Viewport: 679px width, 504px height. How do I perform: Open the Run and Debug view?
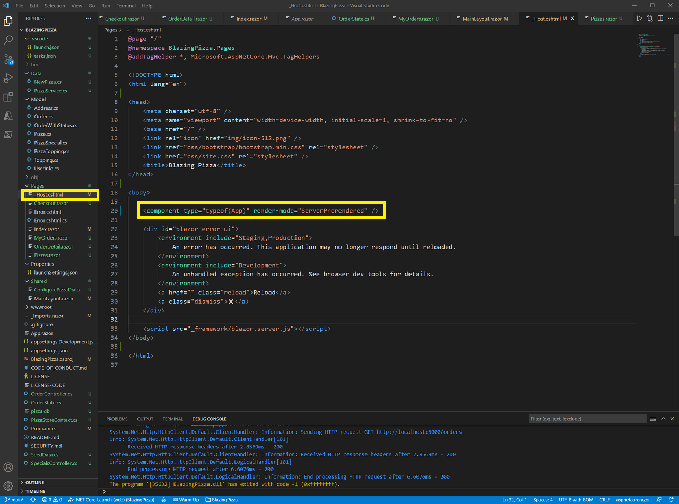[8, 78]
